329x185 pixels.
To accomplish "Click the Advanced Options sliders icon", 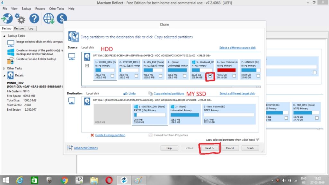I will click(x=70, y=148).
